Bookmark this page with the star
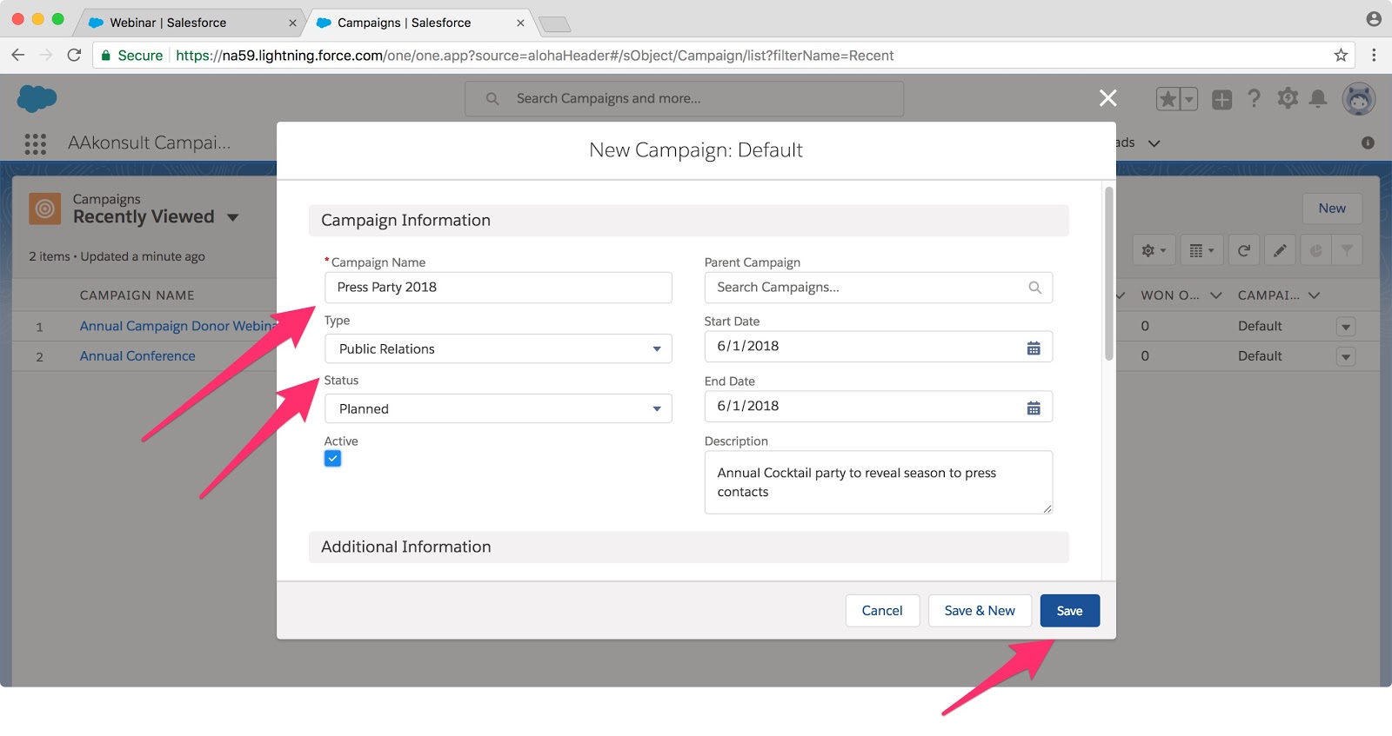The width and height of the screenshot is (1392, 736). click(1341, 55)
